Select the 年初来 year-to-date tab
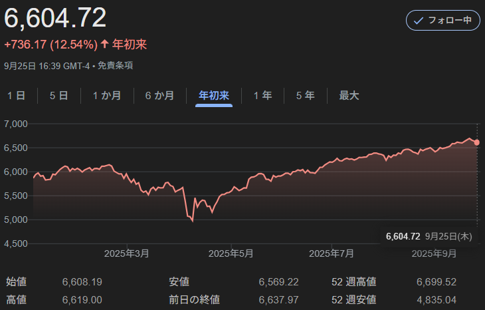This screenshot has height=310, width=485. point(214,96)
